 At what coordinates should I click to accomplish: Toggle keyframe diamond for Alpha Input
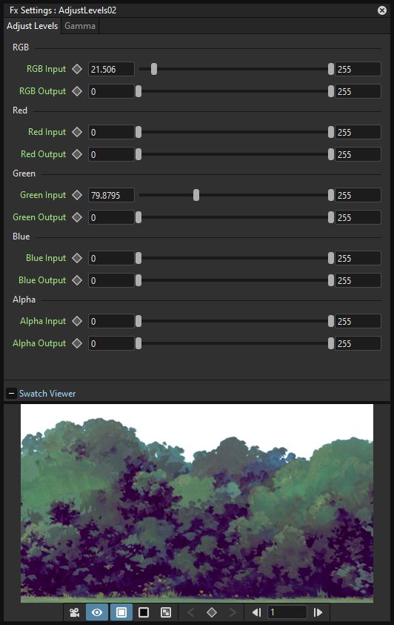click(x=77, y=321)
